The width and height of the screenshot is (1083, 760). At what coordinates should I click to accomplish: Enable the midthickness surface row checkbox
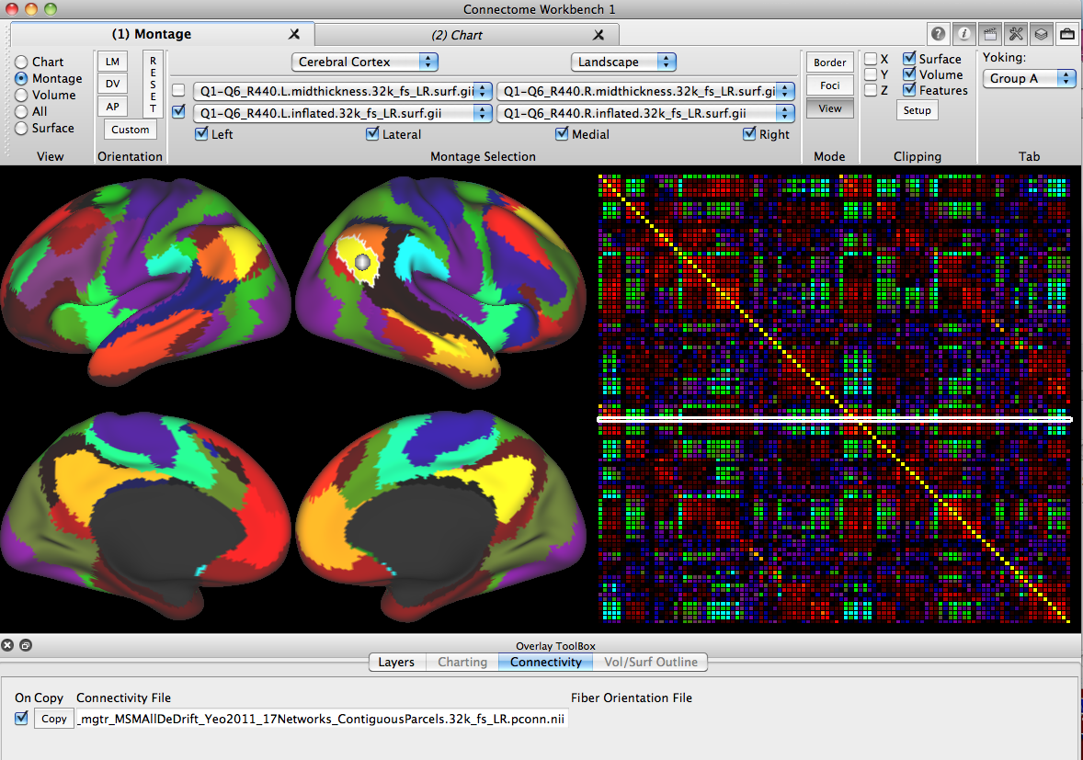[x=179, y=90]
